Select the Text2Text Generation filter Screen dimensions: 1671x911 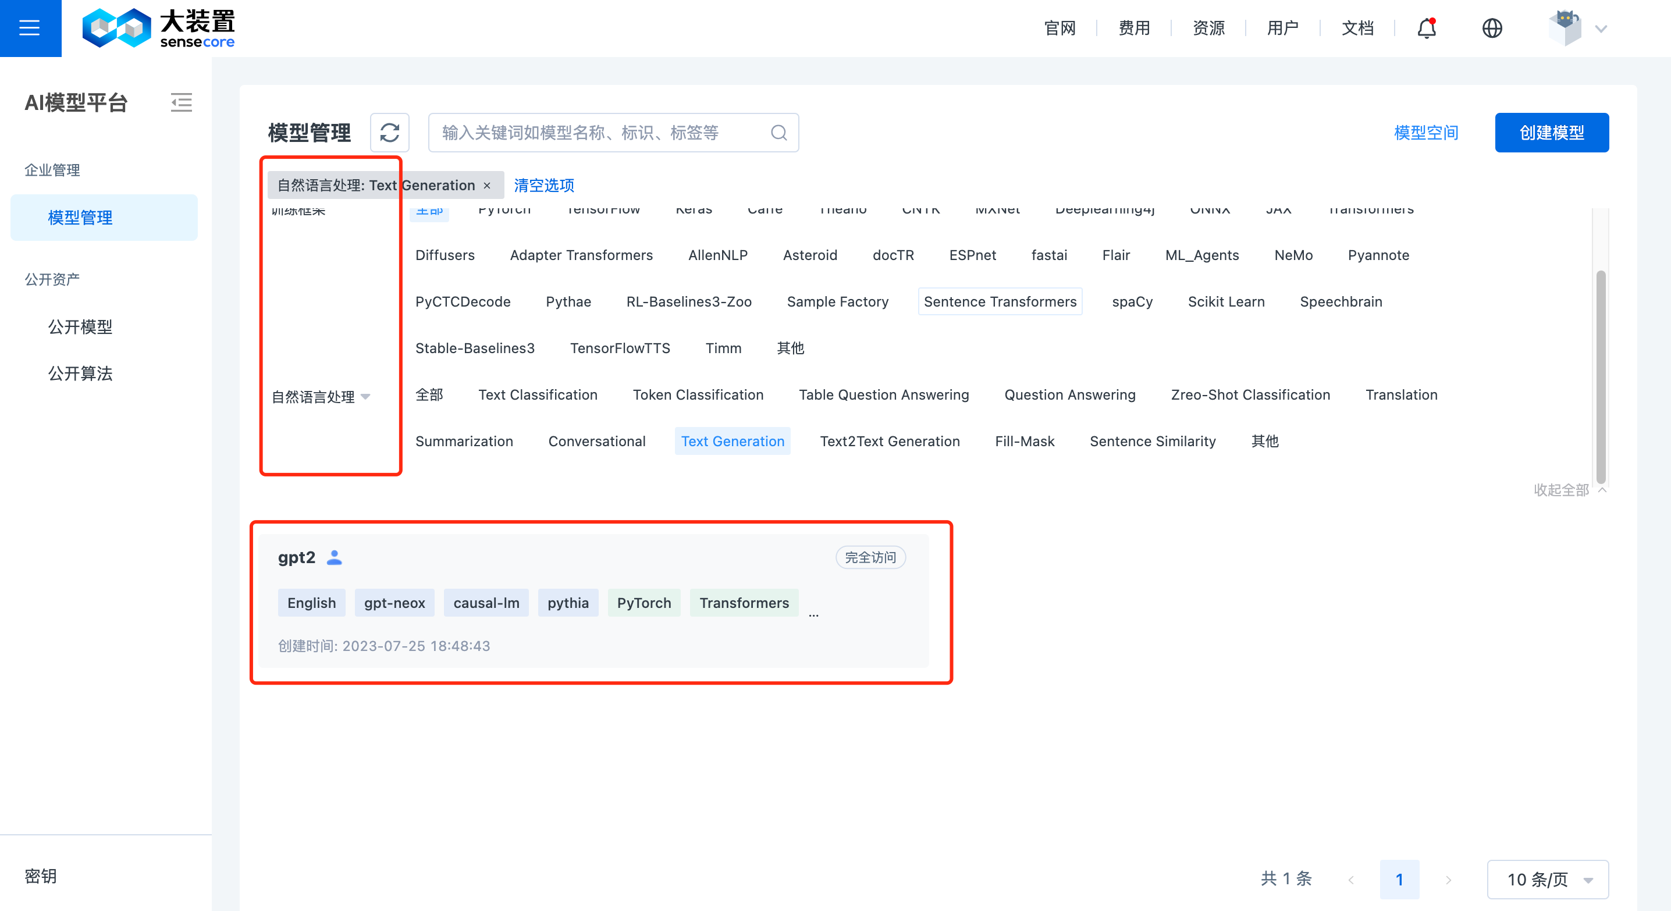[890, 442]
